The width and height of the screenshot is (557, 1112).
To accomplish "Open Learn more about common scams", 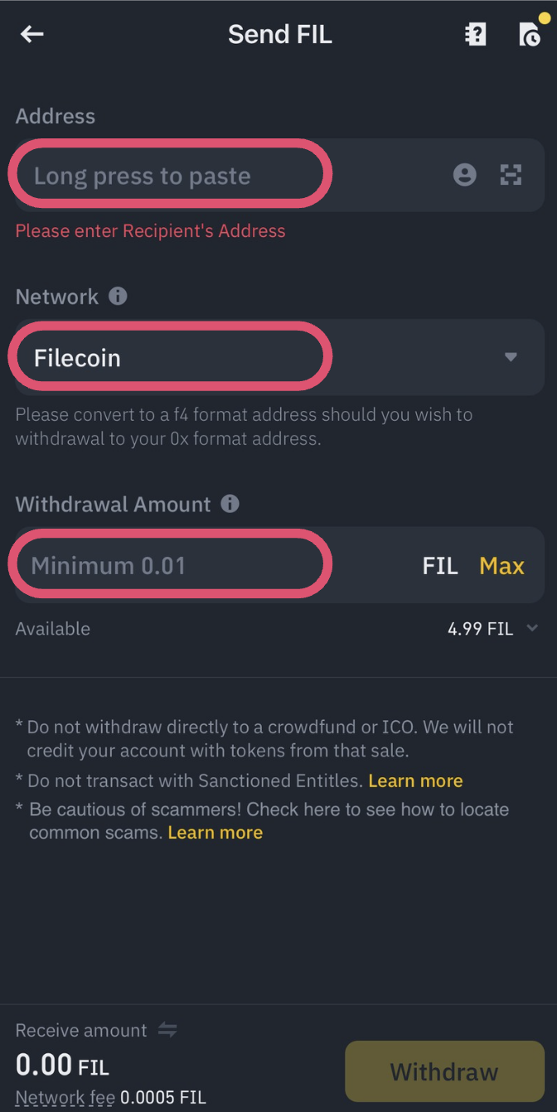I will point(215,833).
